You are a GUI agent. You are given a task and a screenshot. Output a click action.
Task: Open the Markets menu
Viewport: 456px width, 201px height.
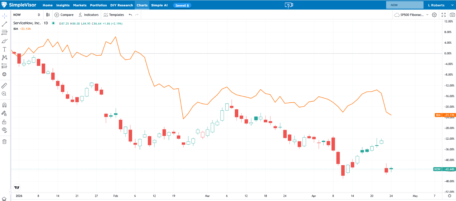(x=80, y=5)
